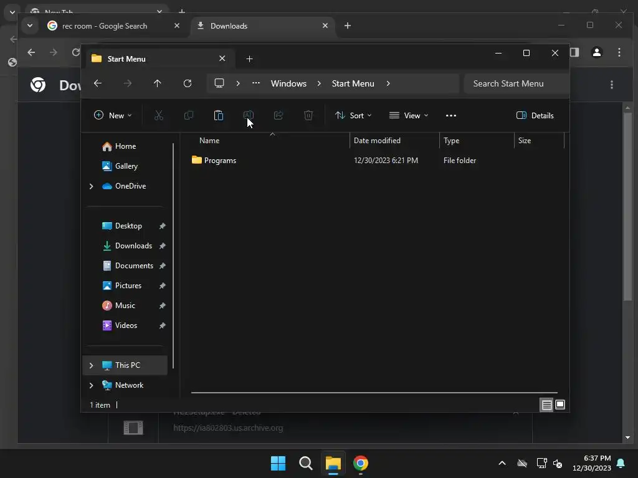638x478 pixels.
Task: Select the Programs folder
Action: (x=220, y=161)
